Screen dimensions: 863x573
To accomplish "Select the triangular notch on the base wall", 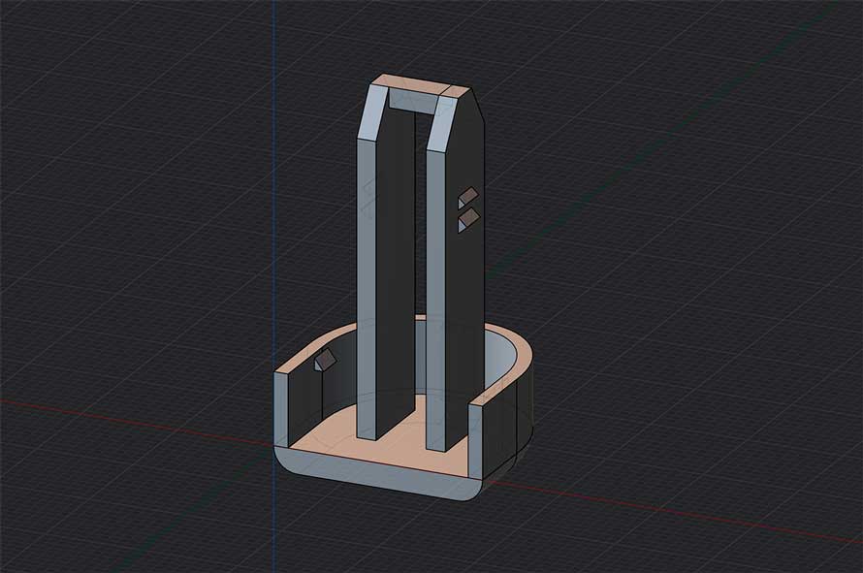I will click(326, 360).
